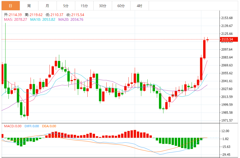Click the DEA:0.00 indicator label
The width and height of the screenshot is (240, 158).
pyautogui.click(x=49, y=126)
